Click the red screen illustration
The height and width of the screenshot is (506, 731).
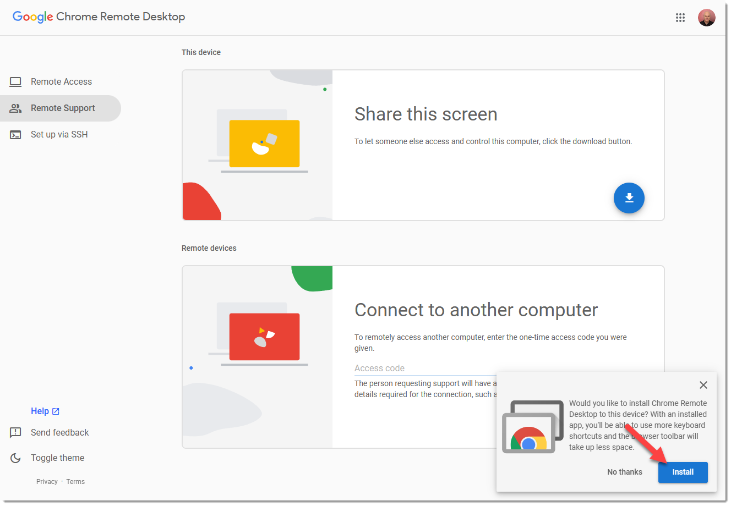264,337
